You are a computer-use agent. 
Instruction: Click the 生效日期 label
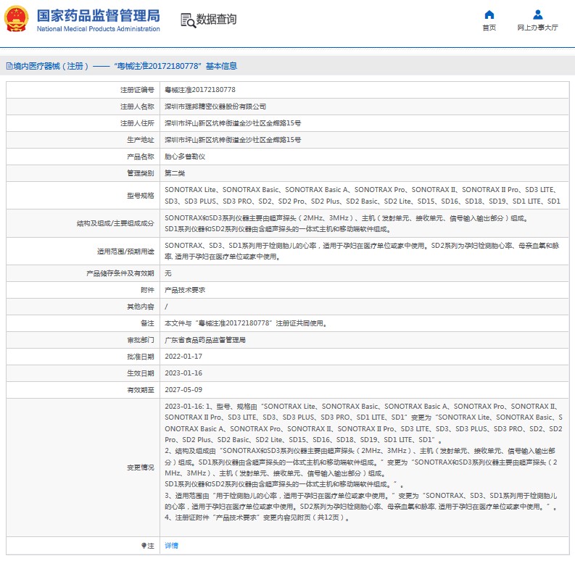point(141,373)
